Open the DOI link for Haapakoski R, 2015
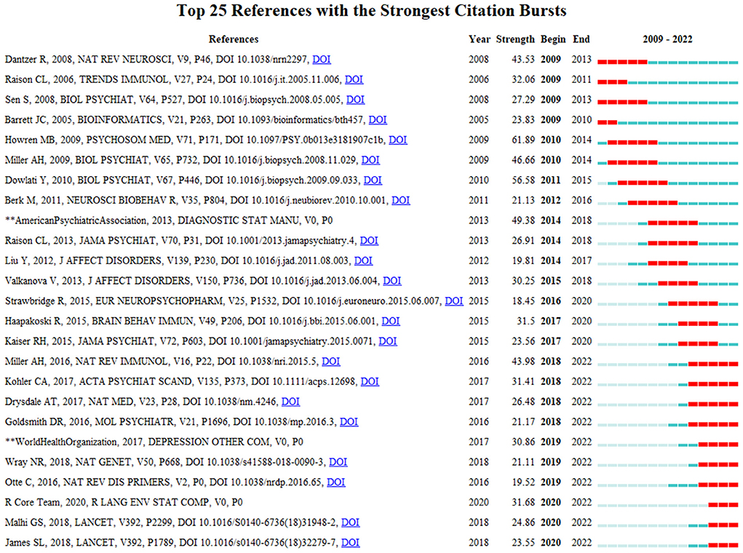The width and height of the screenshot is (743, 553). [x=391, y=322]
